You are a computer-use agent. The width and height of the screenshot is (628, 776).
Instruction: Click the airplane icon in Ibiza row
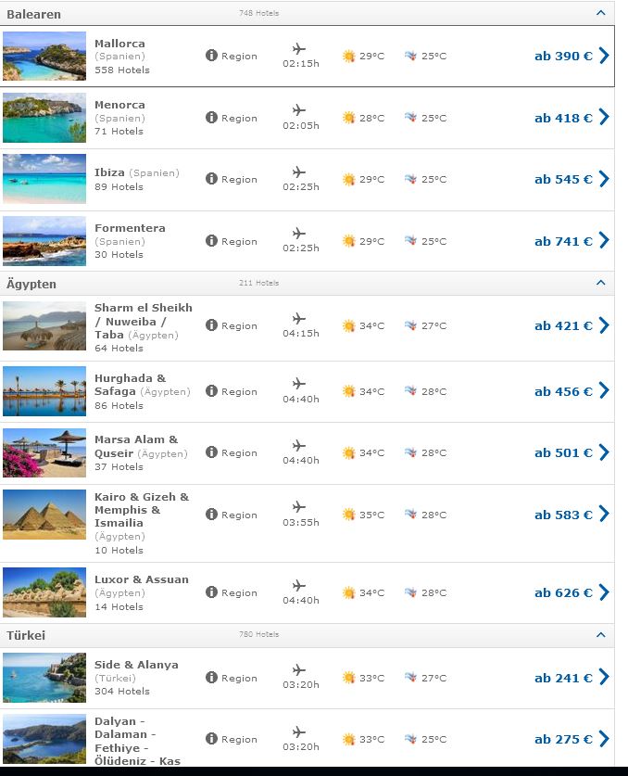298,172
